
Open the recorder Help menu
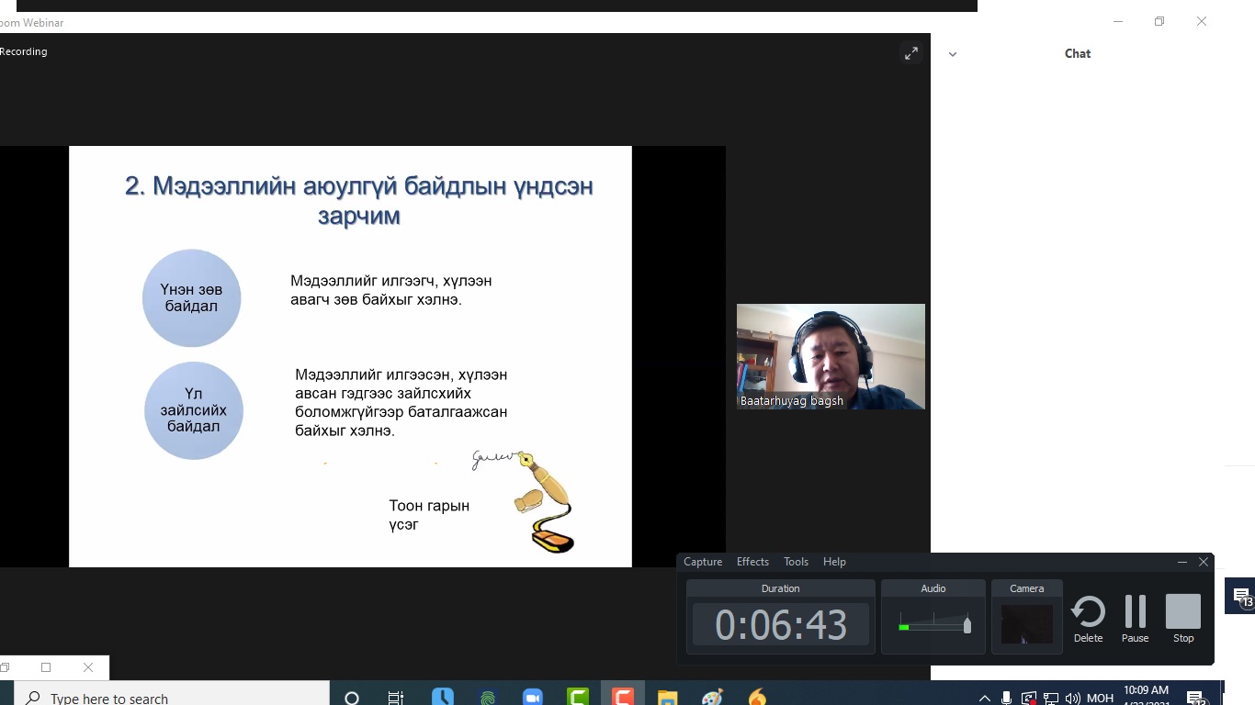click(834, 562)
